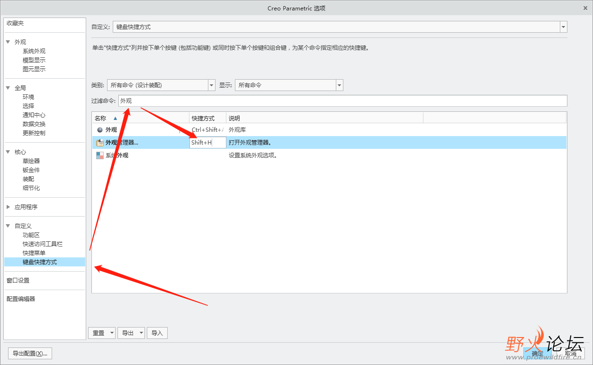
Task: Select 收藏夹 in the left panel
Action: click(15, 23)
